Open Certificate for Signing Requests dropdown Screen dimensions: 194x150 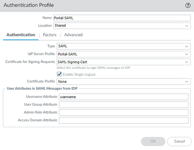186,62
